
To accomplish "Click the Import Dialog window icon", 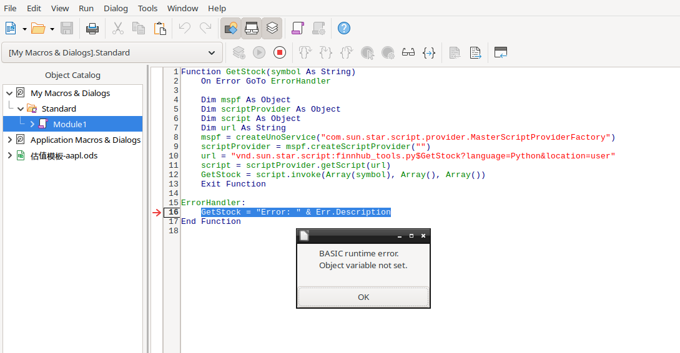I will click(x=500, y=53).
